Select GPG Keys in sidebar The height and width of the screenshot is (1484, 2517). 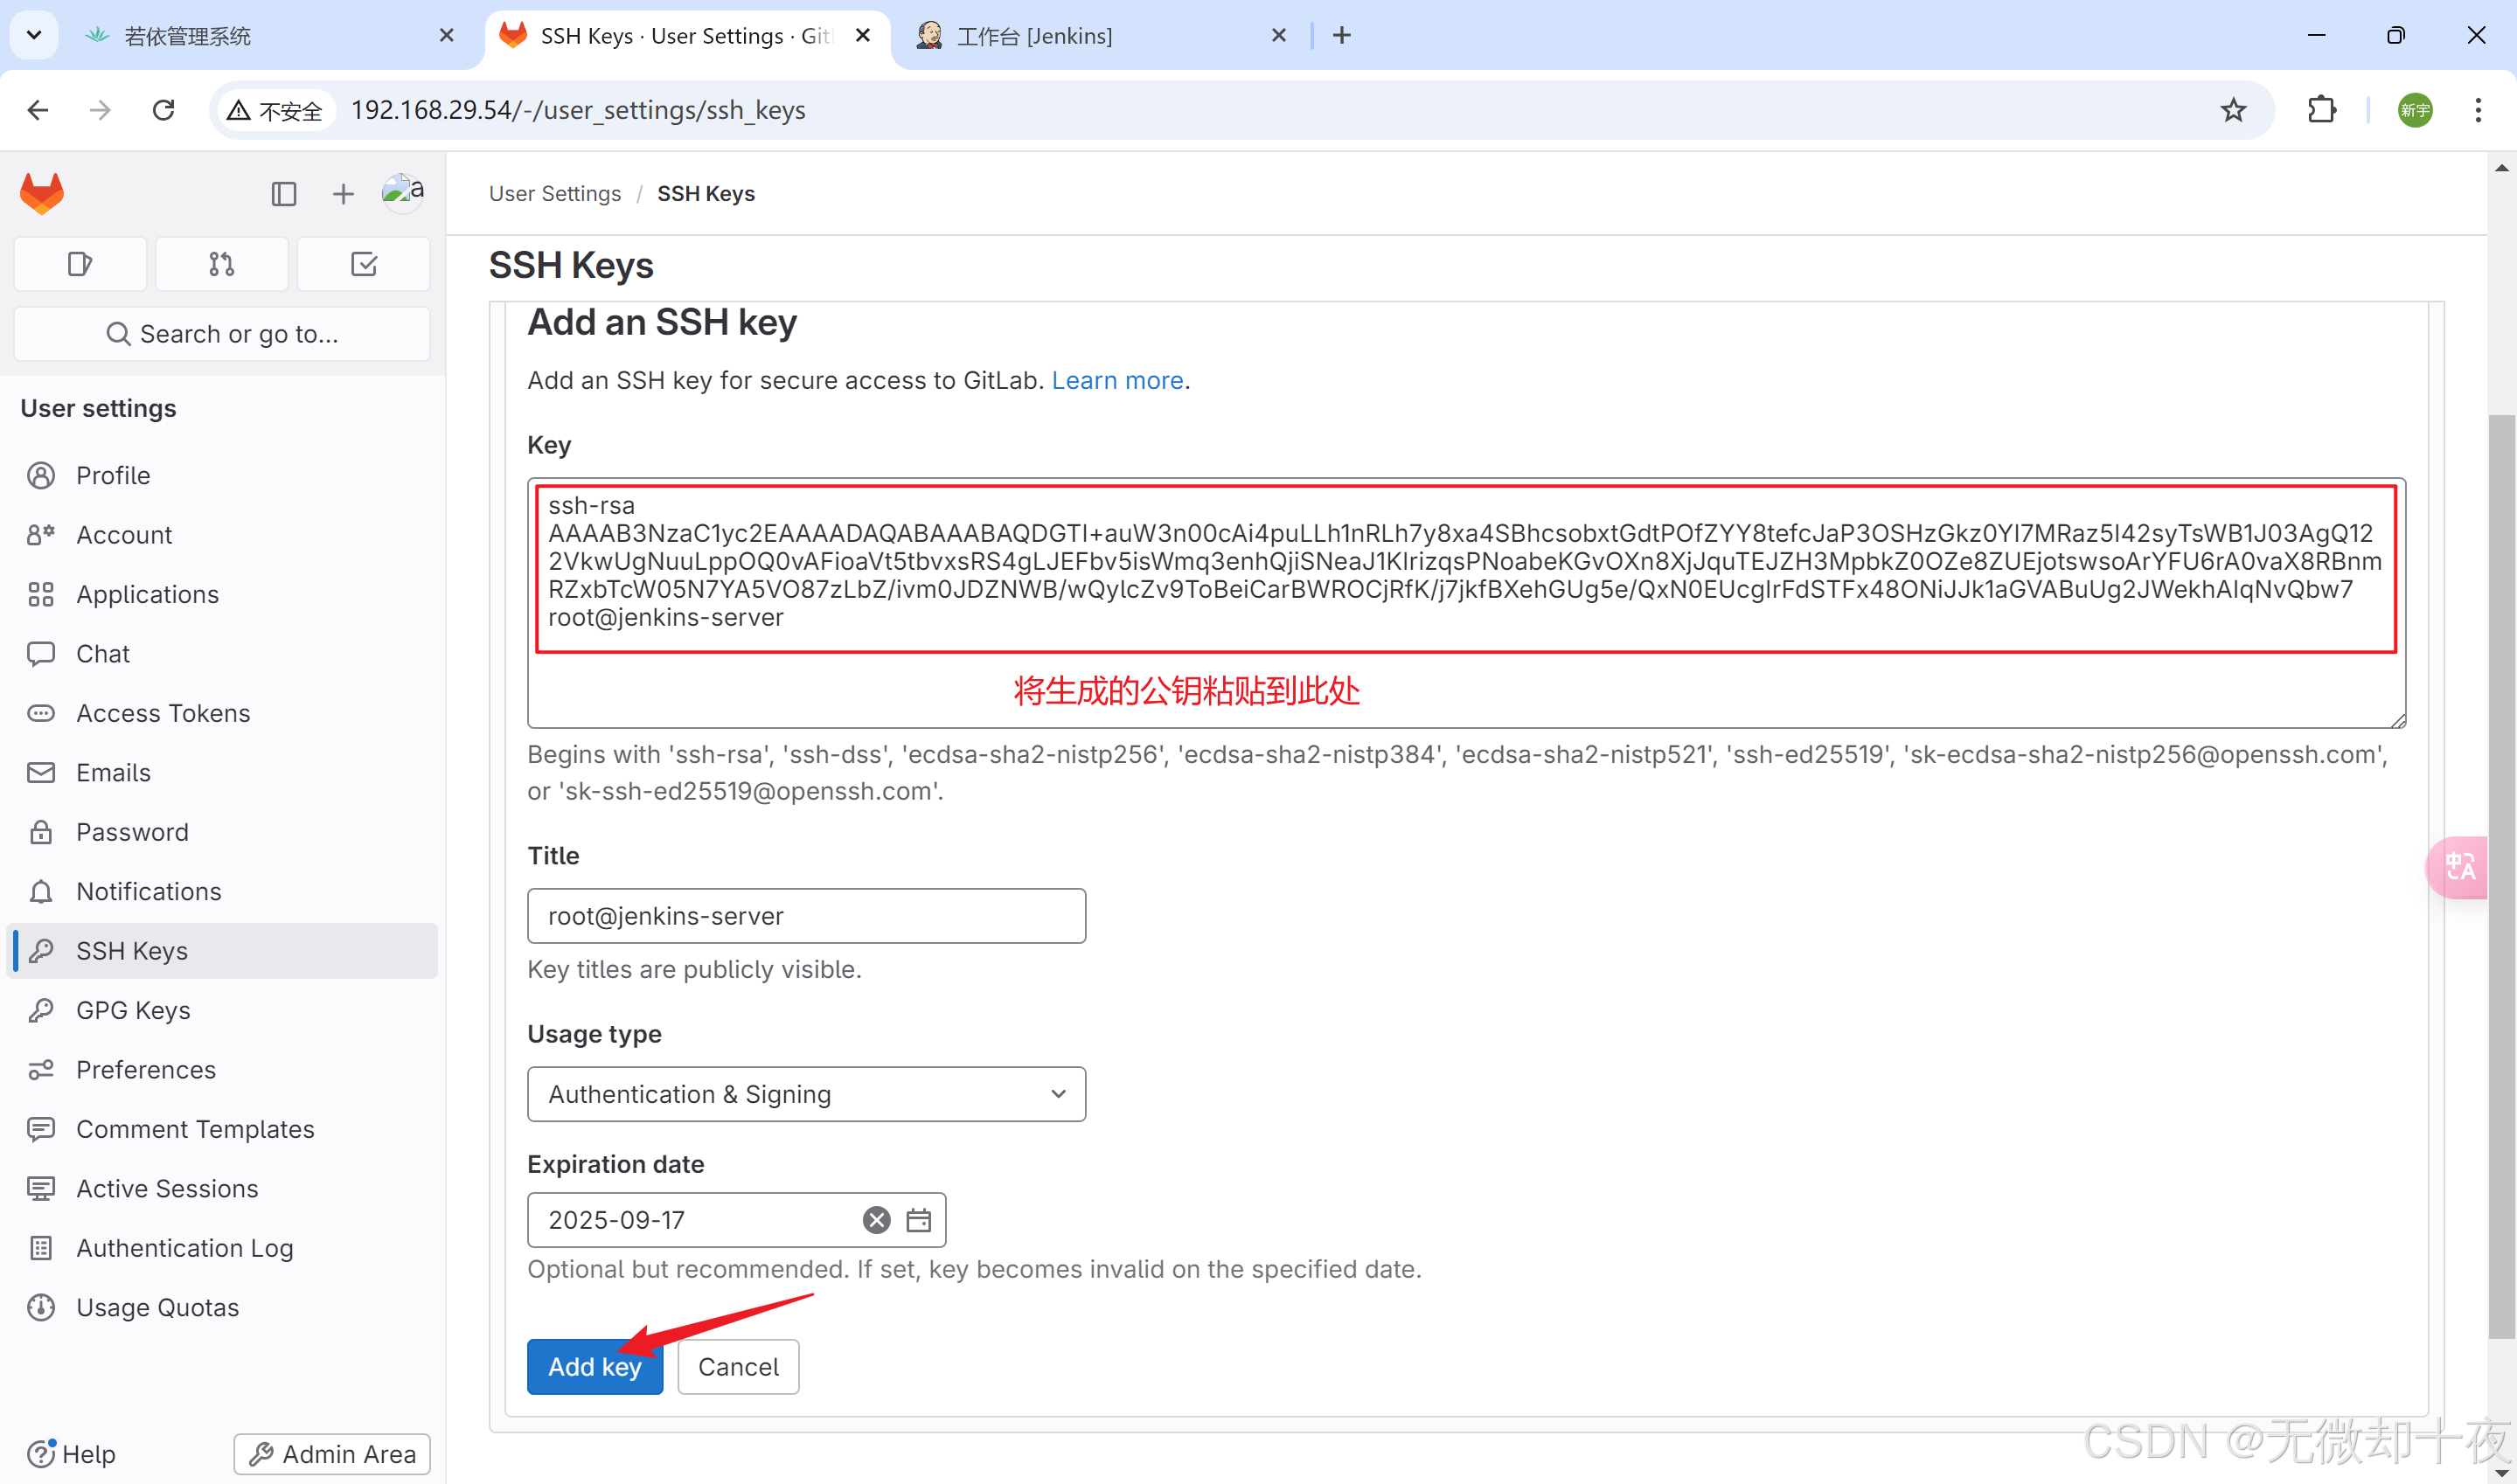pos(133,1010)
